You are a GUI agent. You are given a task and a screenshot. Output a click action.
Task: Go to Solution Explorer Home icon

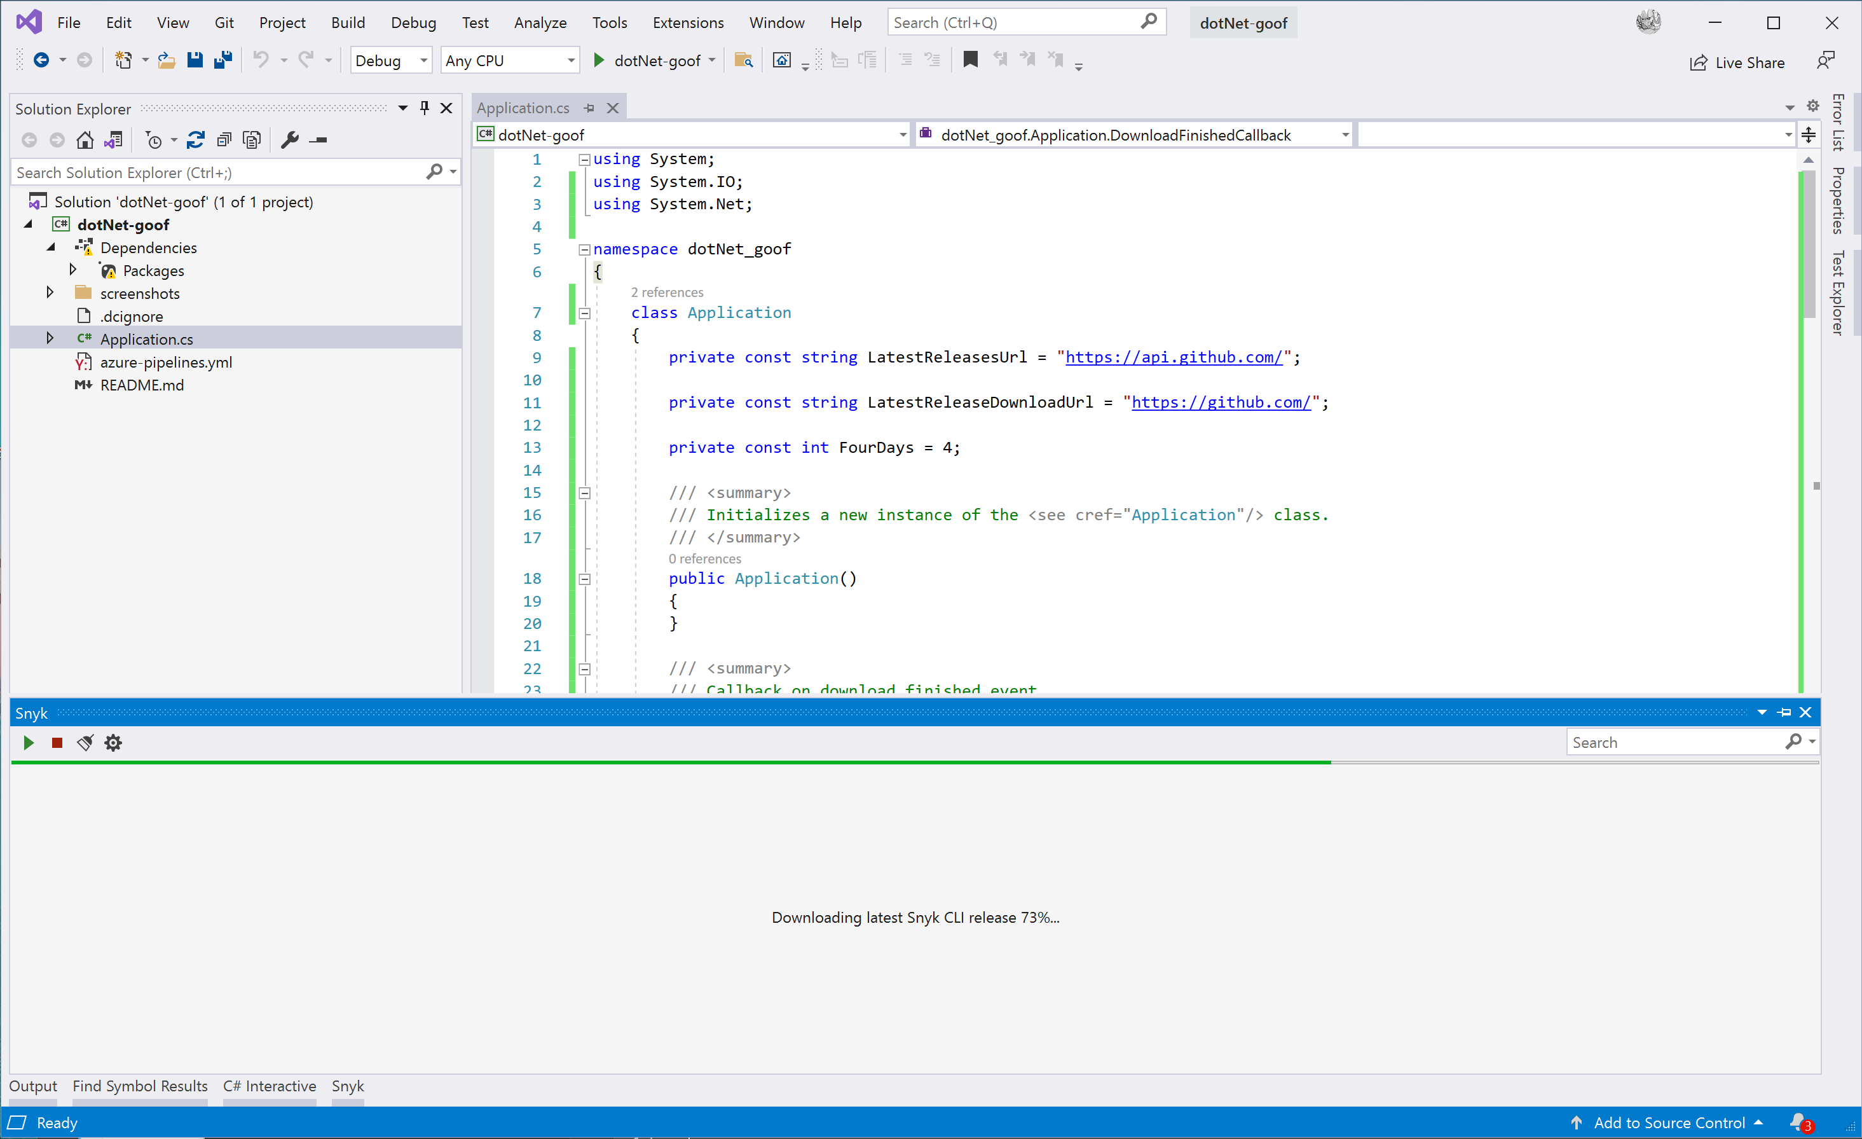tap(85, 140)
